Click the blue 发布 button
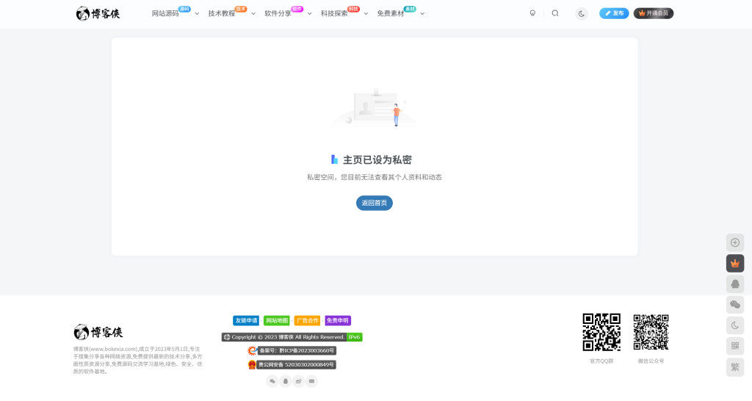752x401 pixels. point(614,13)
